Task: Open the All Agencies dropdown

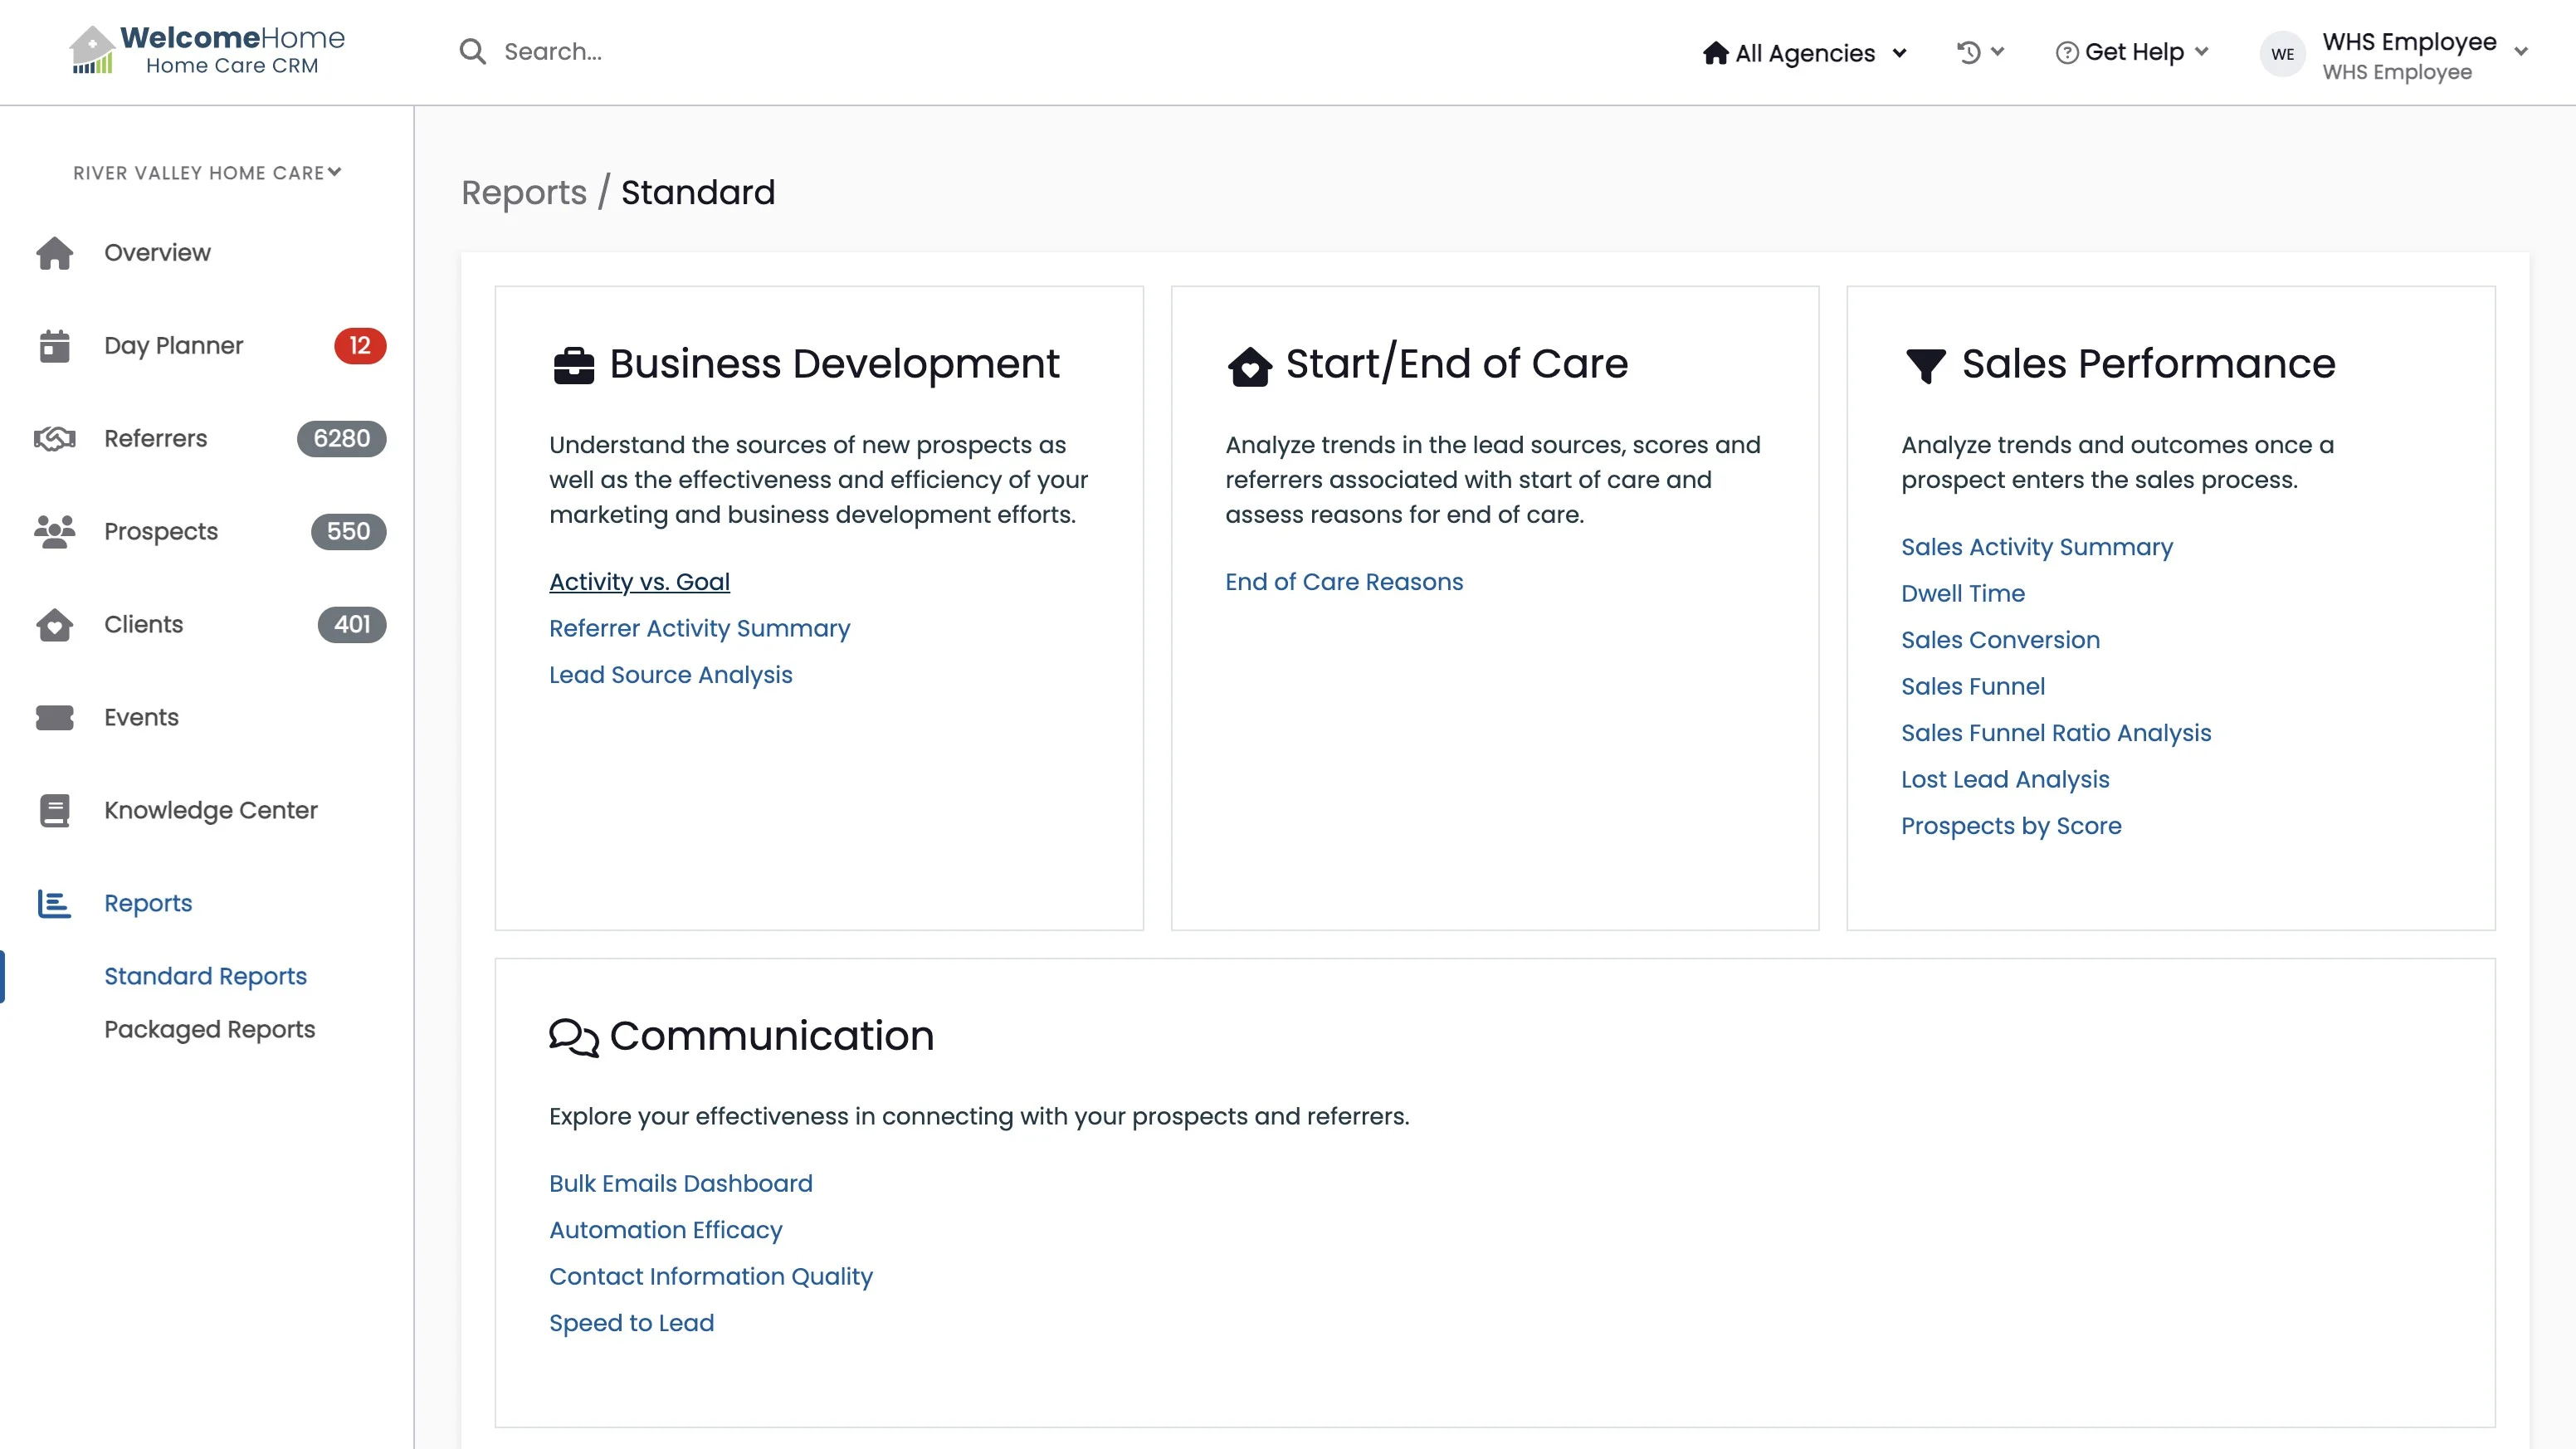Action: coord(1805,53)
